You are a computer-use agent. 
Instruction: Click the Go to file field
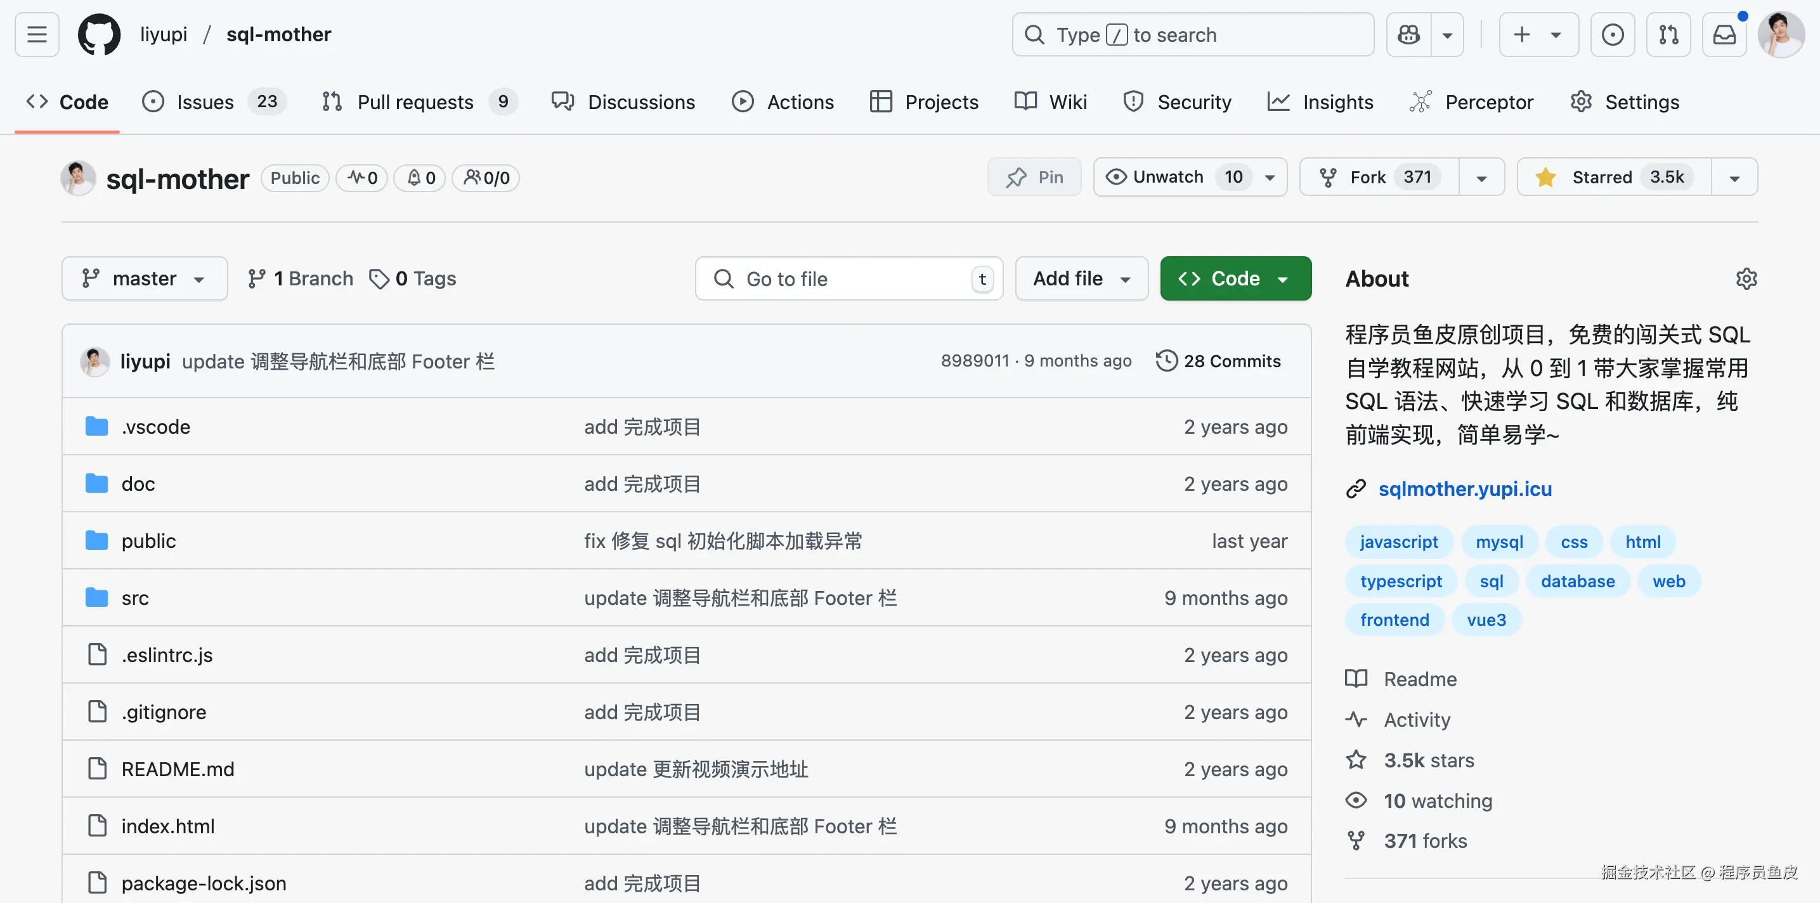[x=848, y=278]
